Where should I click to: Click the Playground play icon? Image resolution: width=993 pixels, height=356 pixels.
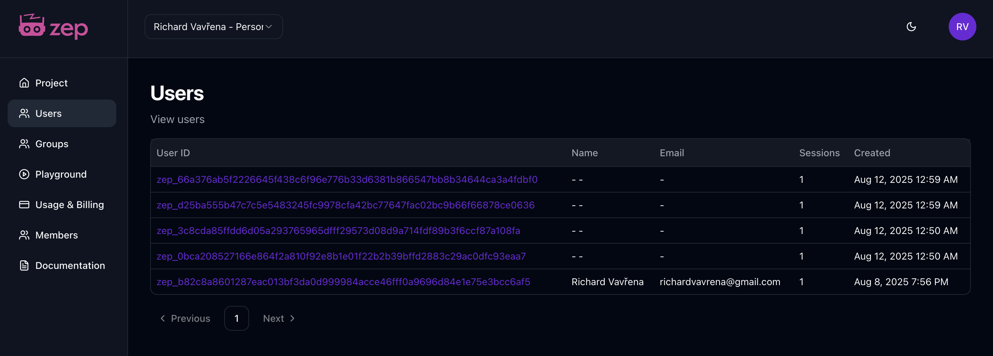[24, 174]
